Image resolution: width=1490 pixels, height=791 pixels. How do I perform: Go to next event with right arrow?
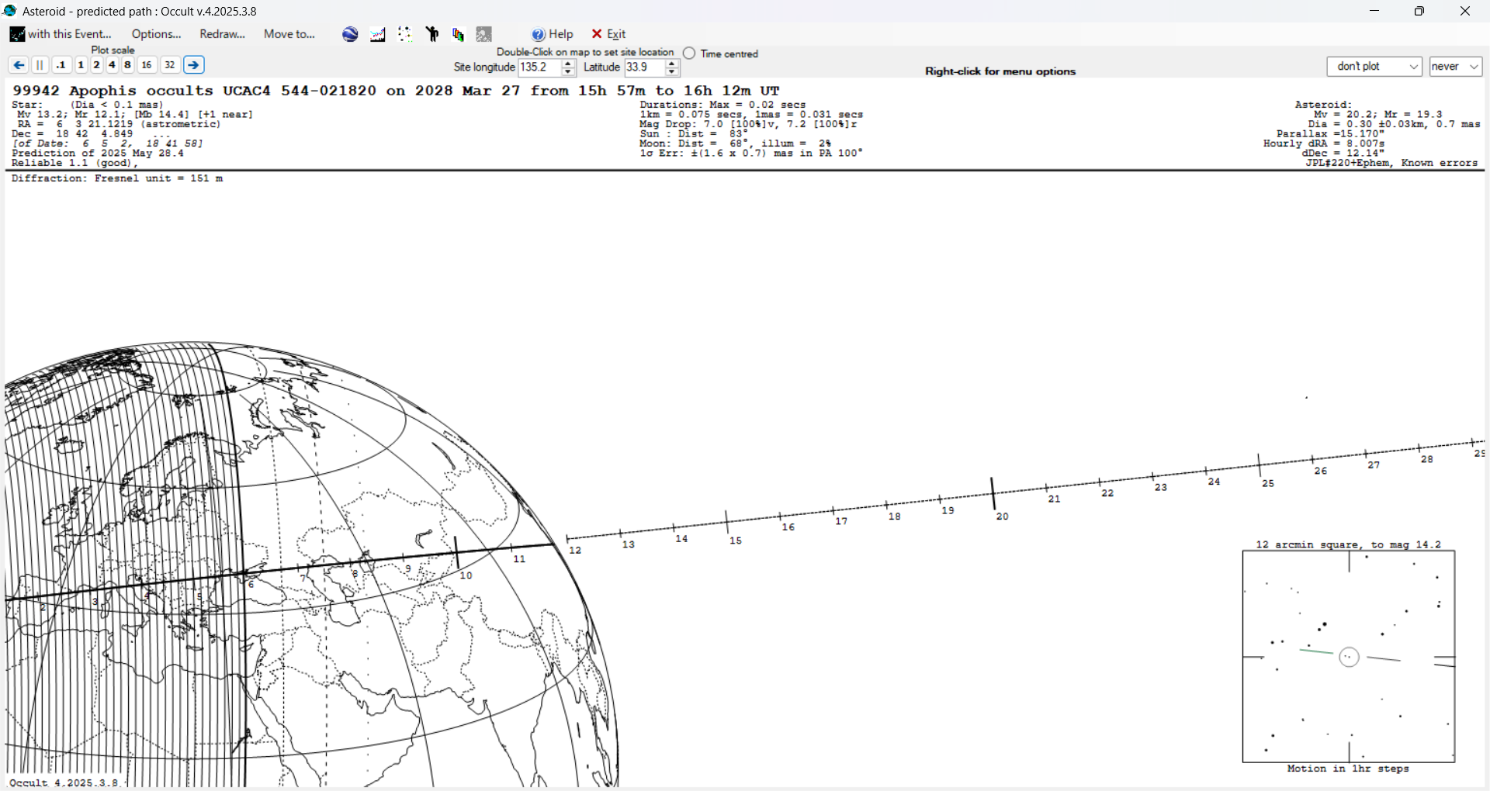[x=194, y=65]
